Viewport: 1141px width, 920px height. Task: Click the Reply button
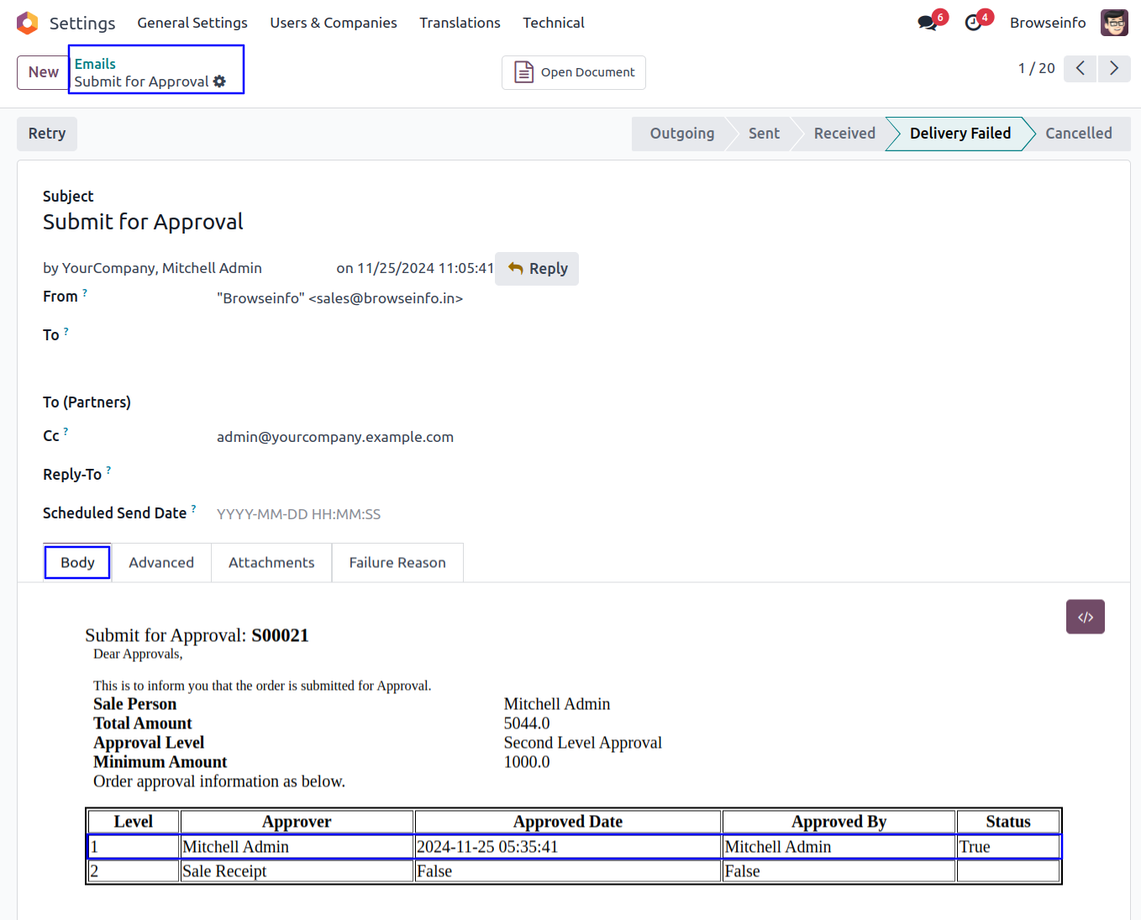537,269
